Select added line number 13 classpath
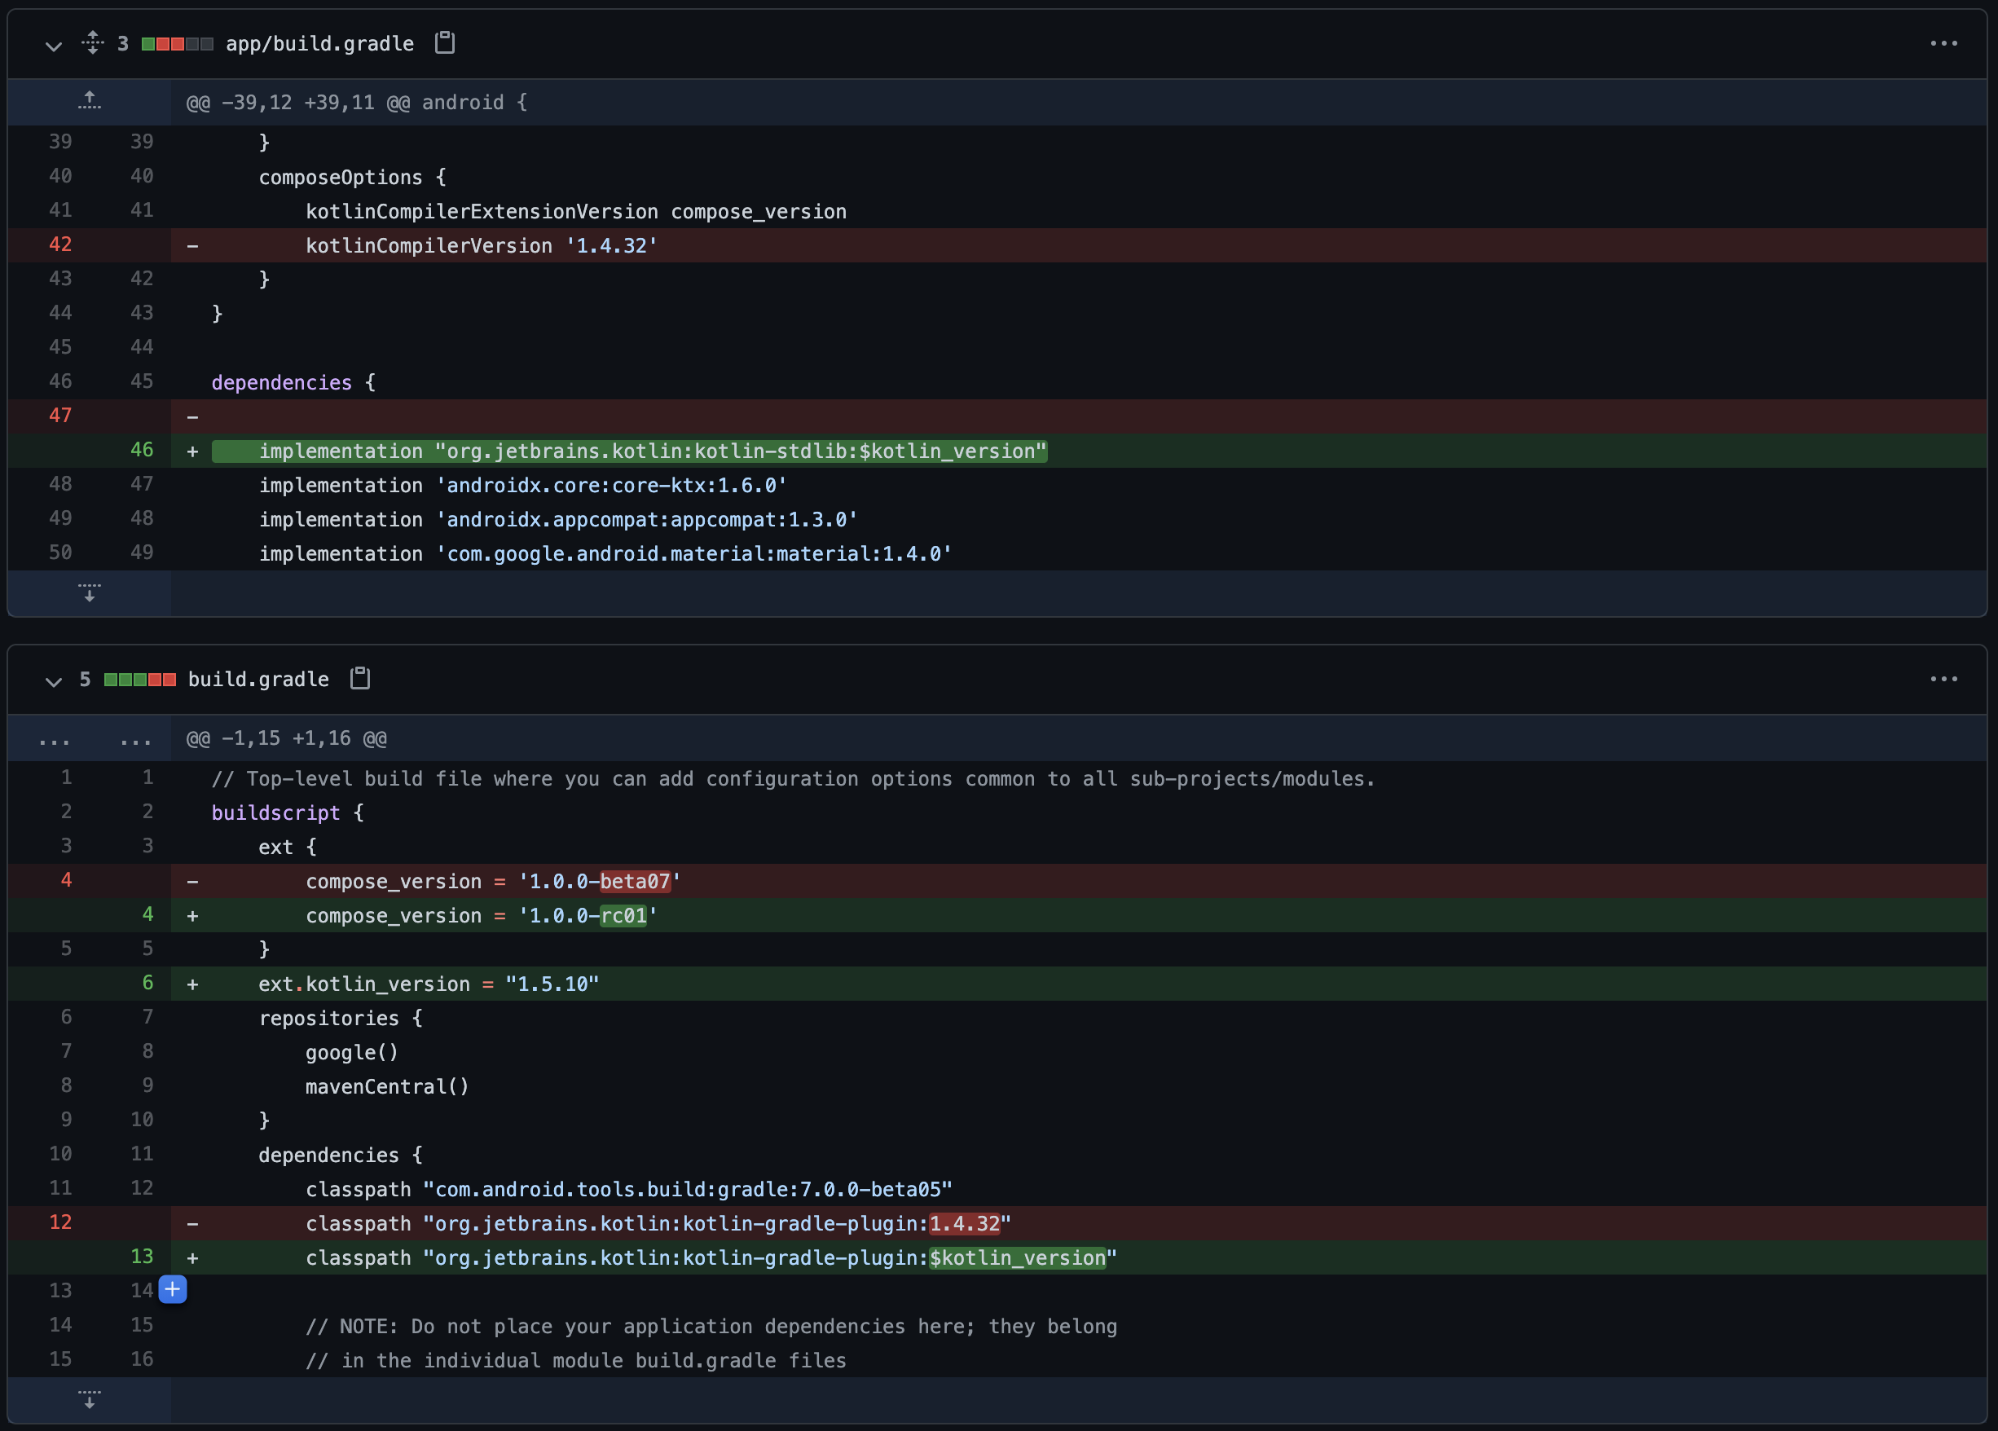Image resolution: width=1998 pixels, height=1431 pixels. (x=141, y=1256)
